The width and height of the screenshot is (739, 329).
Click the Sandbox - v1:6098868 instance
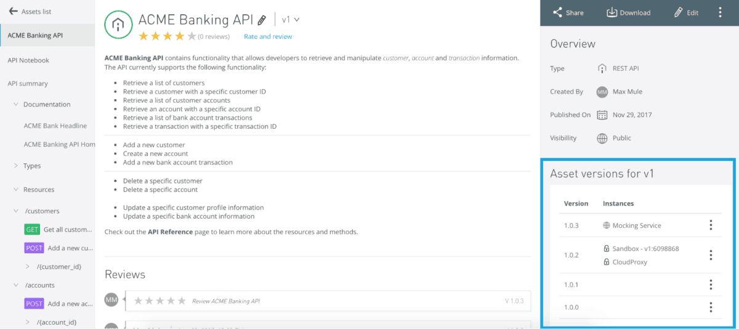click(640, 248)
